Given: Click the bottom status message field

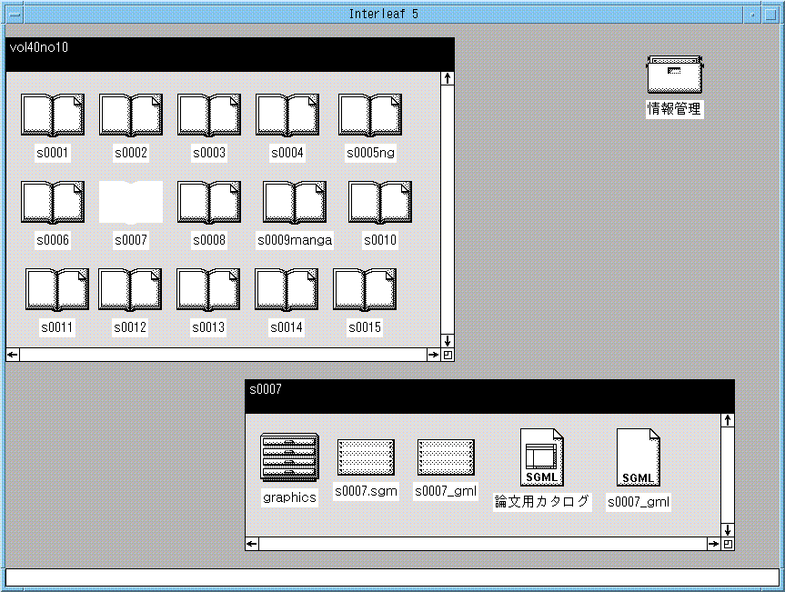Looking at the screenshot, I should (392, 577).
